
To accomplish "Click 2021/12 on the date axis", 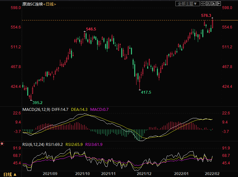I will (144, 174).
